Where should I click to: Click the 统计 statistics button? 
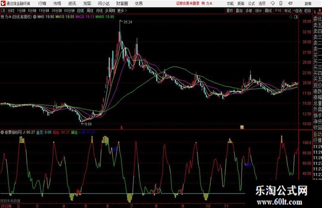[x=259, y=11]
